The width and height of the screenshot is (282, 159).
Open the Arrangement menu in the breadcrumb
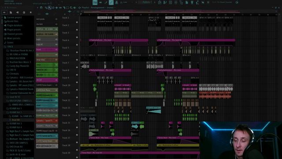98,8
